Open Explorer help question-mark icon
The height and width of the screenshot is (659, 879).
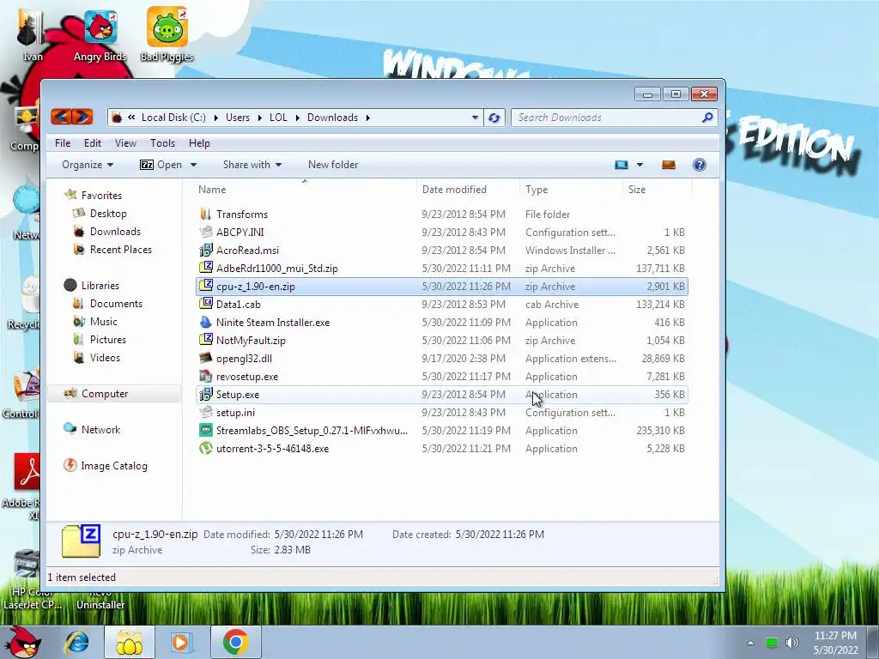coord(699,165)
